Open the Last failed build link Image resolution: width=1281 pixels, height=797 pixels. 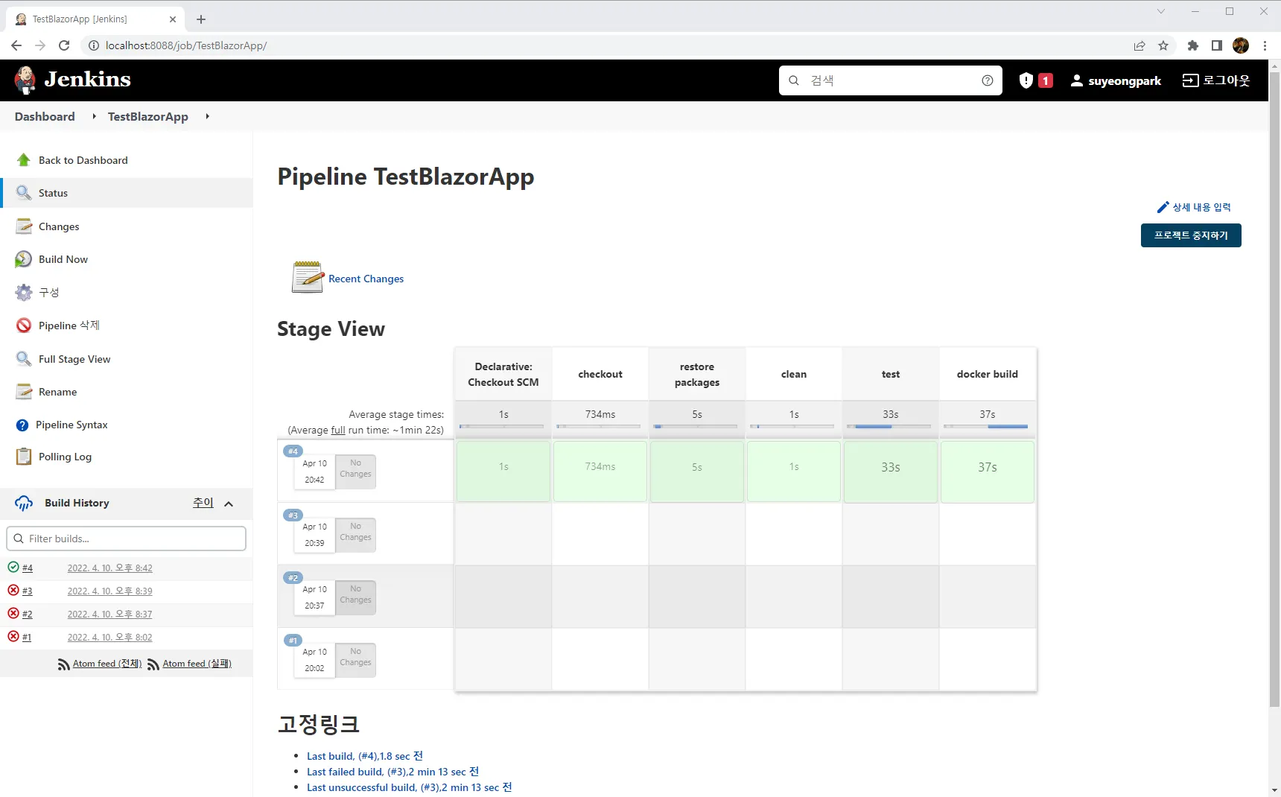(392, 772)
